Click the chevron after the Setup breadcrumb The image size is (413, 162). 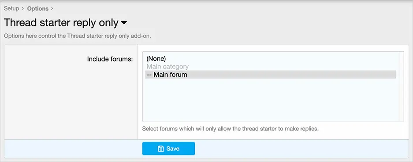pos(22,8)
